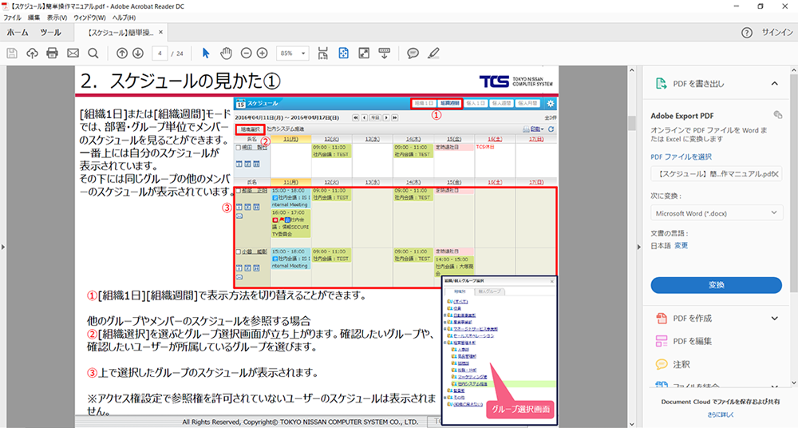Send file by email envelope icon

pyautogui.click(x=73, y=53)
